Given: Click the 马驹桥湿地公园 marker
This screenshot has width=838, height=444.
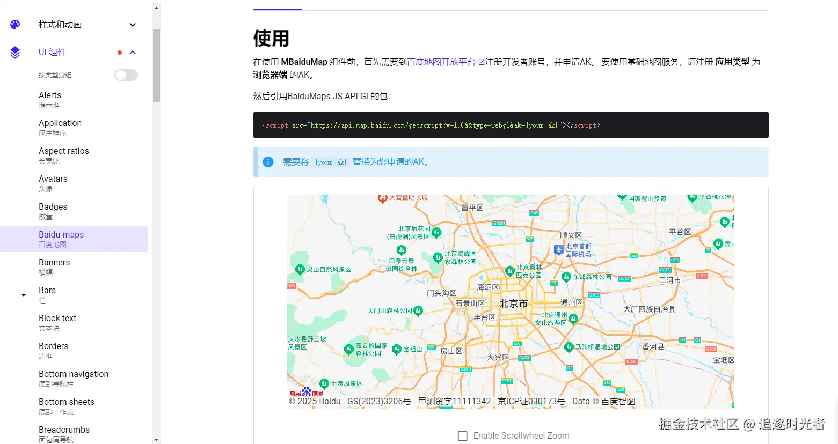Looking at the screenshot, I should 569,347.
